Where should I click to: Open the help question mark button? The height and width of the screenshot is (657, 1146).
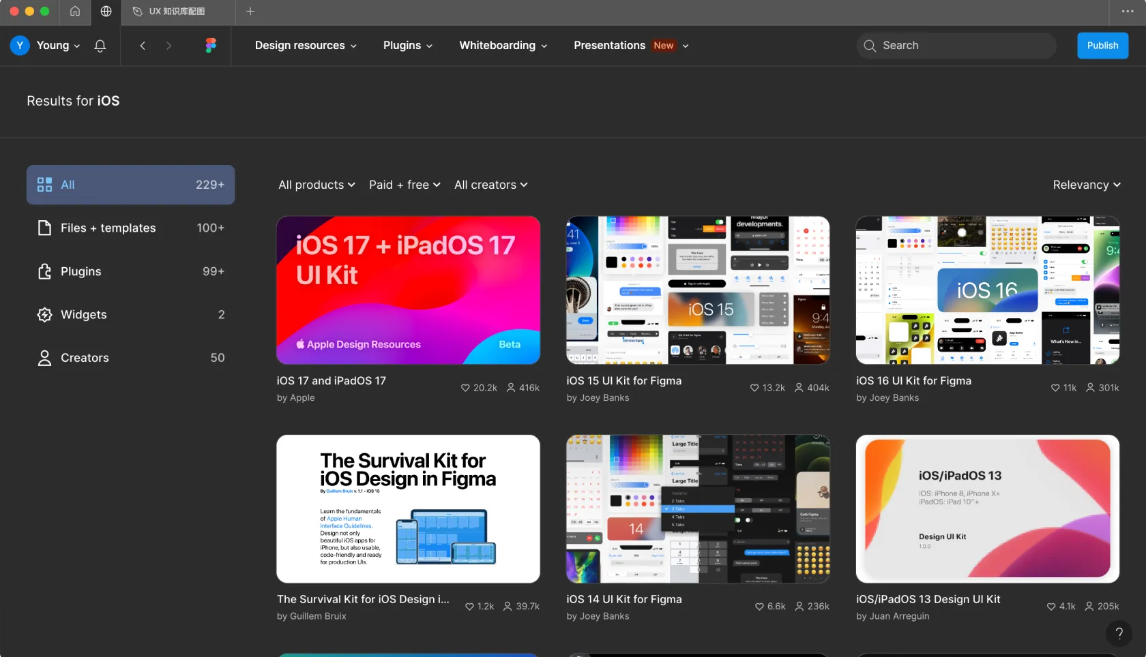(1119, 633)
